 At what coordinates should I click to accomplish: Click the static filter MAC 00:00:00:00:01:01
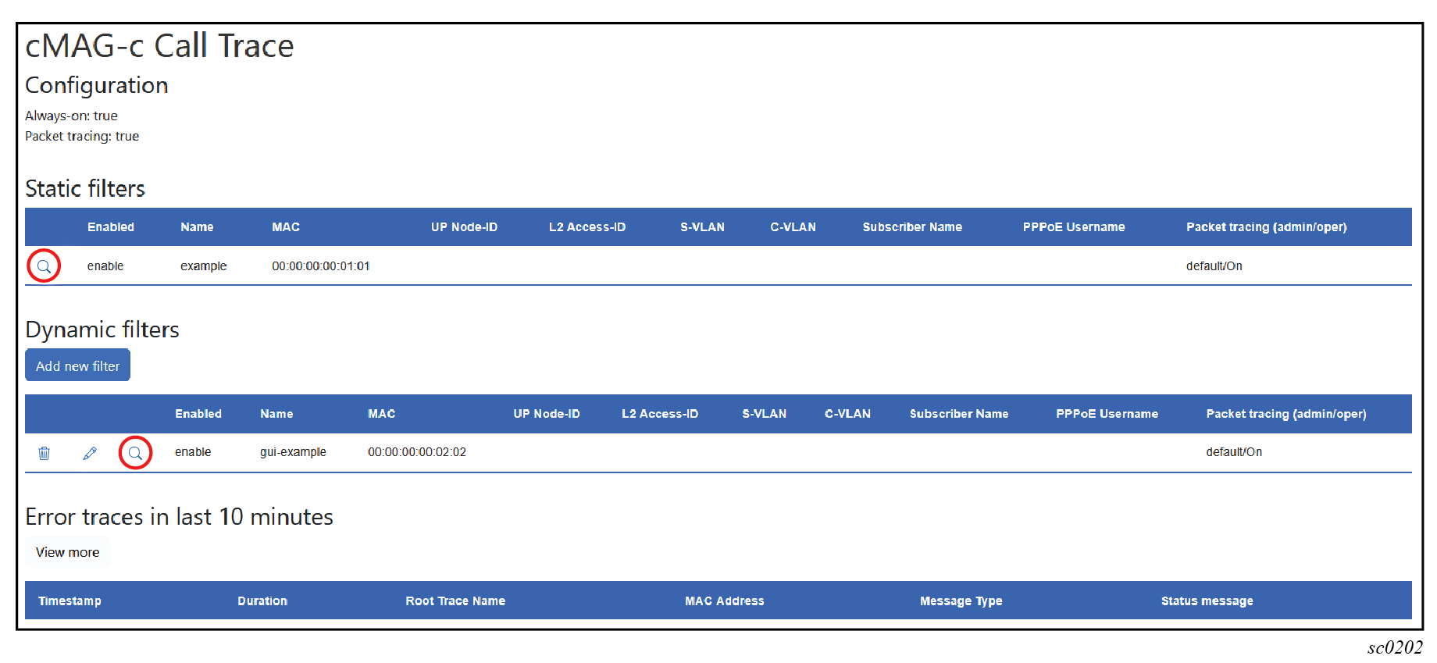pyautogui.click(x=320, y=266)
